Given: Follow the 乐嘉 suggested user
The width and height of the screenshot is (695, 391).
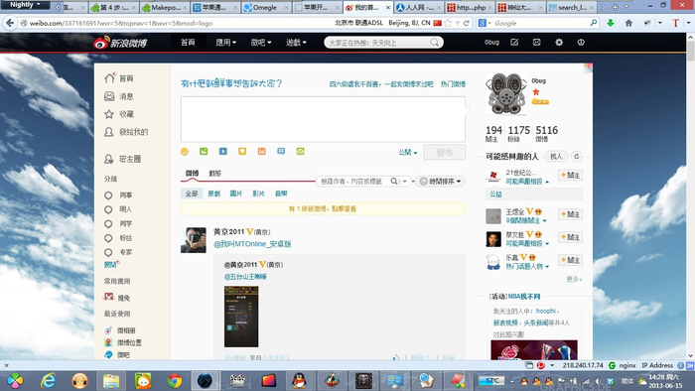Looking at the screenshot, I should (x=570, y=260).
